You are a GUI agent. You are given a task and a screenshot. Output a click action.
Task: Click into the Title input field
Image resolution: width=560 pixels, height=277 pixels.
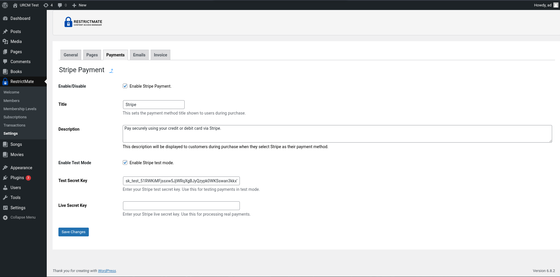point(154,105)
